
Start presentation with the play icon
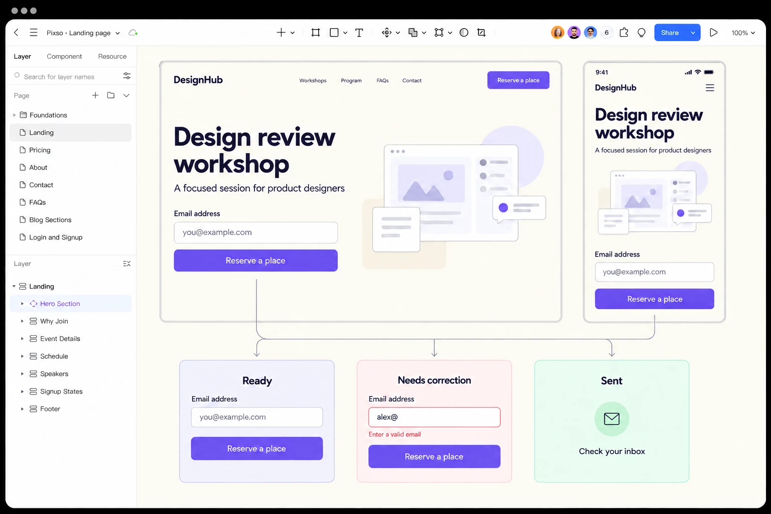pos(713,33)
